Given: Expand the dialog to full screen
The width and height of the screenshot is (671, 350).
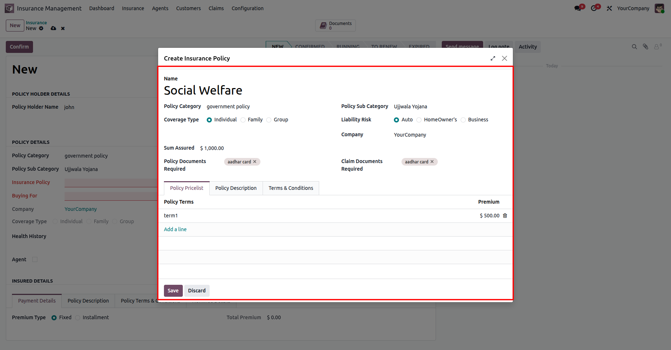Looking at the screenshot, I should coord(493,58).
